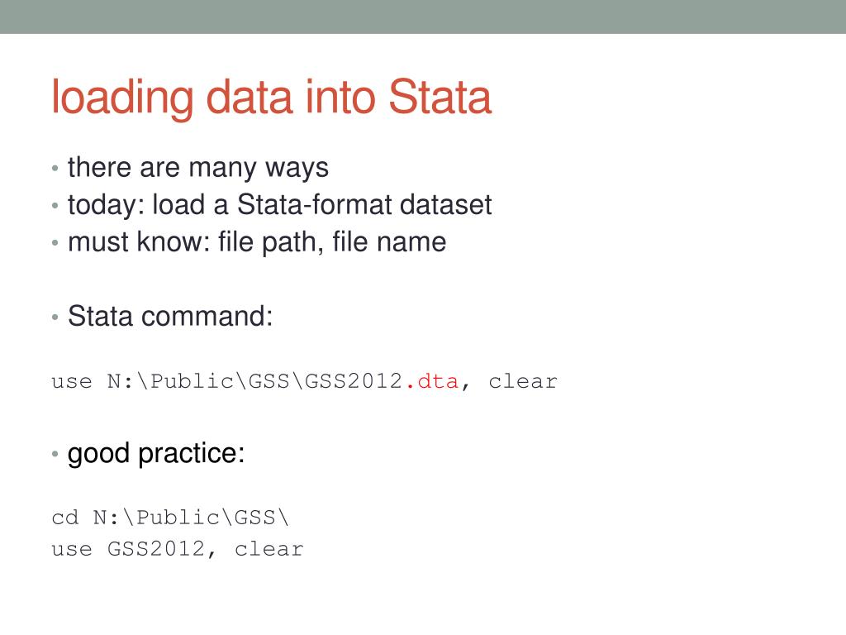Click the 'Stata command:' bullet text
Viewport: 846px width, 635px height.
[x=170, y=316]
